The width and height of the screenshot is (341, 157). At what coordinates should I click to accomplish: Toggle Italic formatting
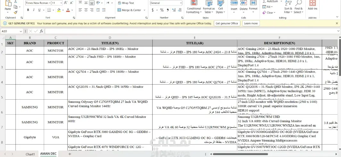[33, 10]
